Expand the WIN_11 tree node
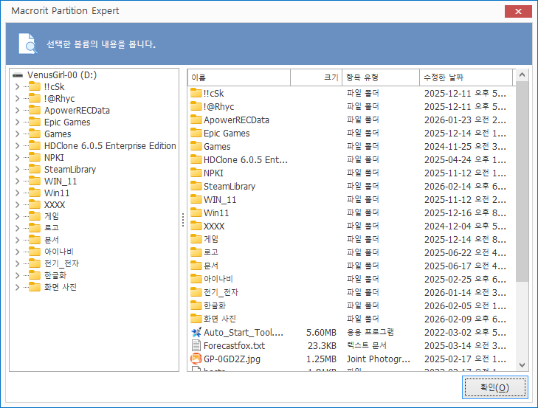The width and height of the screenshot is (538, 408). click(x=17, y=181)
